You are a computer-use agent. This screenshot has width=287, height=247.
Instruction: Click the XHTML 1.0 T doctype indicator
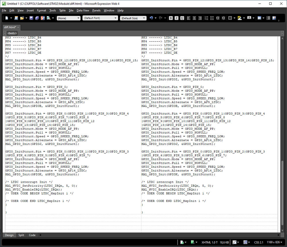coord(209,242)
